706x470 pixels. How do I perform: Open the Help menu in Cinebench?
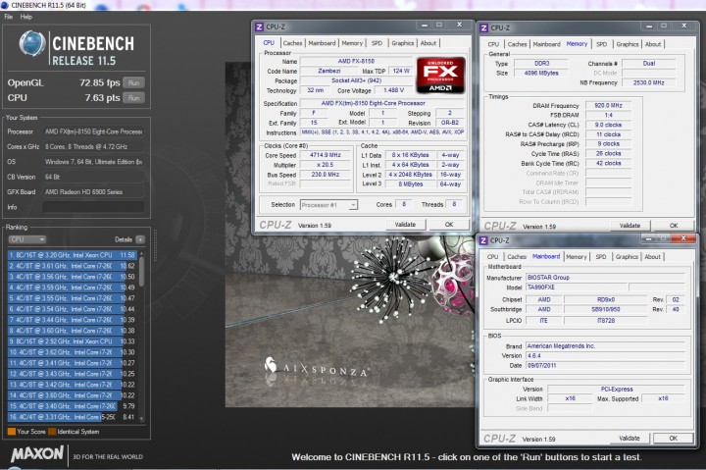point(26,17)
